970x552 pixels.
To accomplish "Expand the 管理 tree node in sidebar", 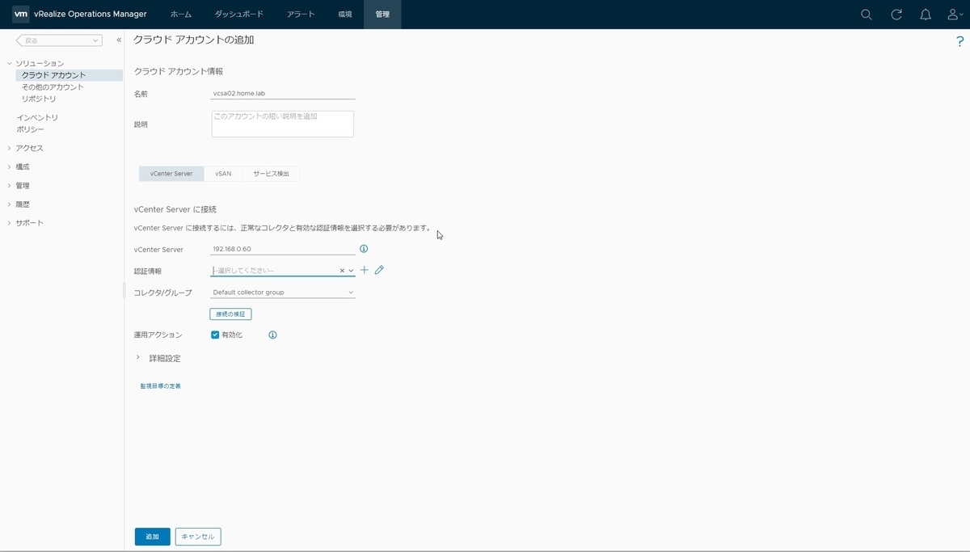I will pos(9,185).
